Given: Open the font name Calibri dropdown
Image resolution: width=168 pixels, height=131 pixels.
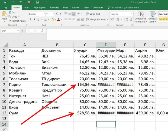Looking at the screenshot, I should coord(44,14).
